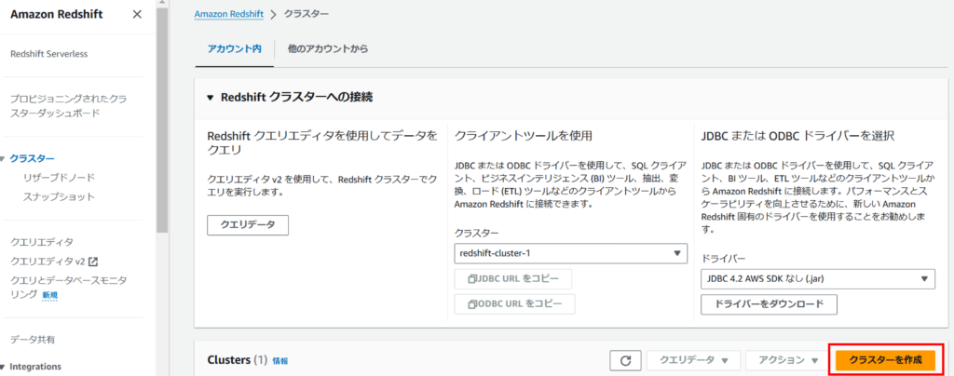Open スナップショット in sidebar

pos(59,196)
